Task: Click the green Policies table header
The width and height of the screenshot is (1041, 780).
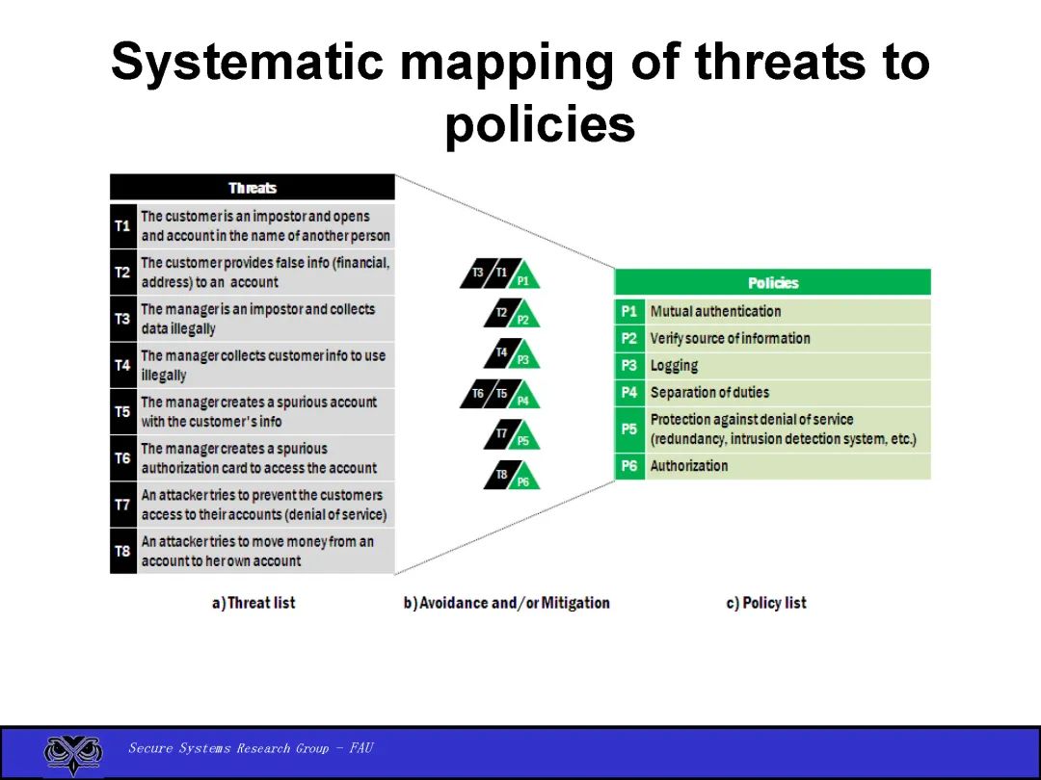Action: (x=773, y=282)
